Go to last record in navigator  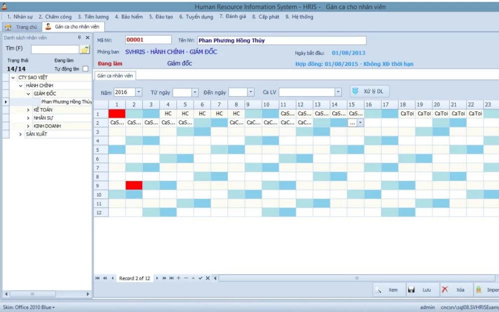[172, 278]
